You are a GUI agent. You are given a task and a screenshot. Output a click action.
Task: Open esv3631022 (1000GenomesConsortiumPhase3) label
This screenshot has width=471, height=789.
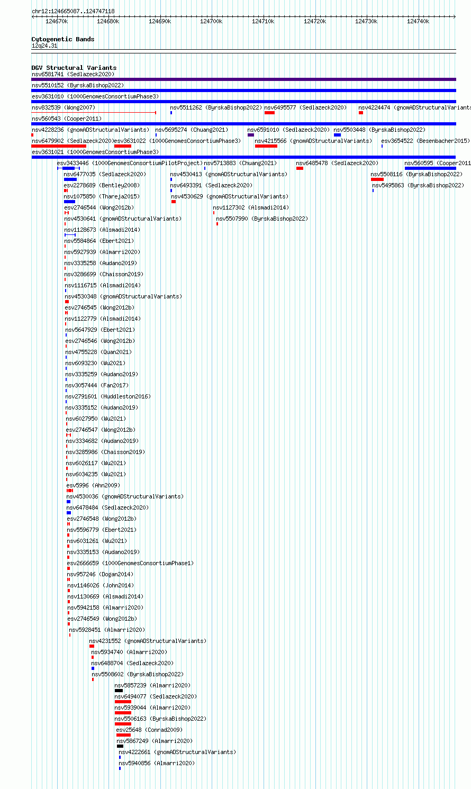[x=177, y=141]
